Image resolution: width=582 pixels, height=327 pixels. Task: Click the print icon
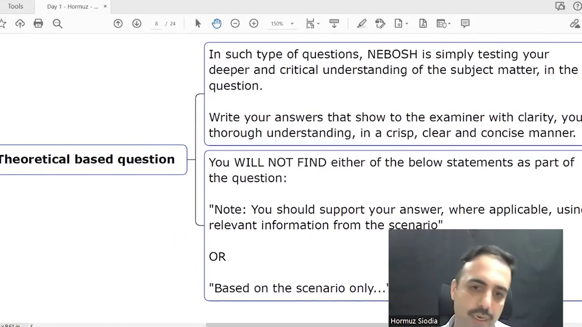38,24
